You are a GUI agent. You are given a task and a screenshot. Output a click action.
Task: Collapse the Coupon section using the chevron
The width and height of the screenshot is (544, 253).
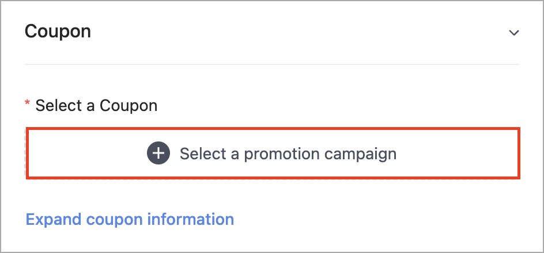pos(514,33)
